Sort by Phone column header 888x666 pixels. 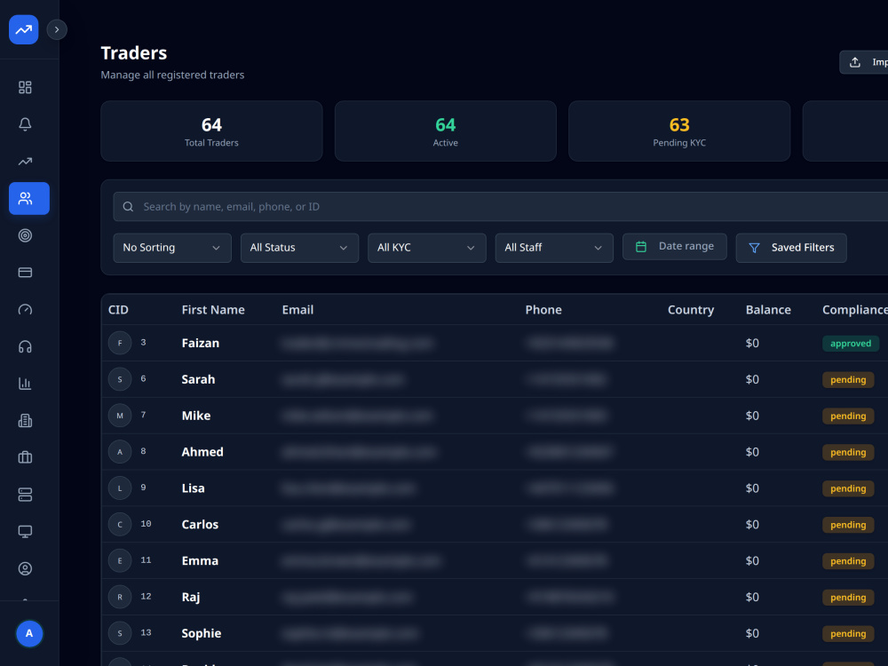coord(543,310)
